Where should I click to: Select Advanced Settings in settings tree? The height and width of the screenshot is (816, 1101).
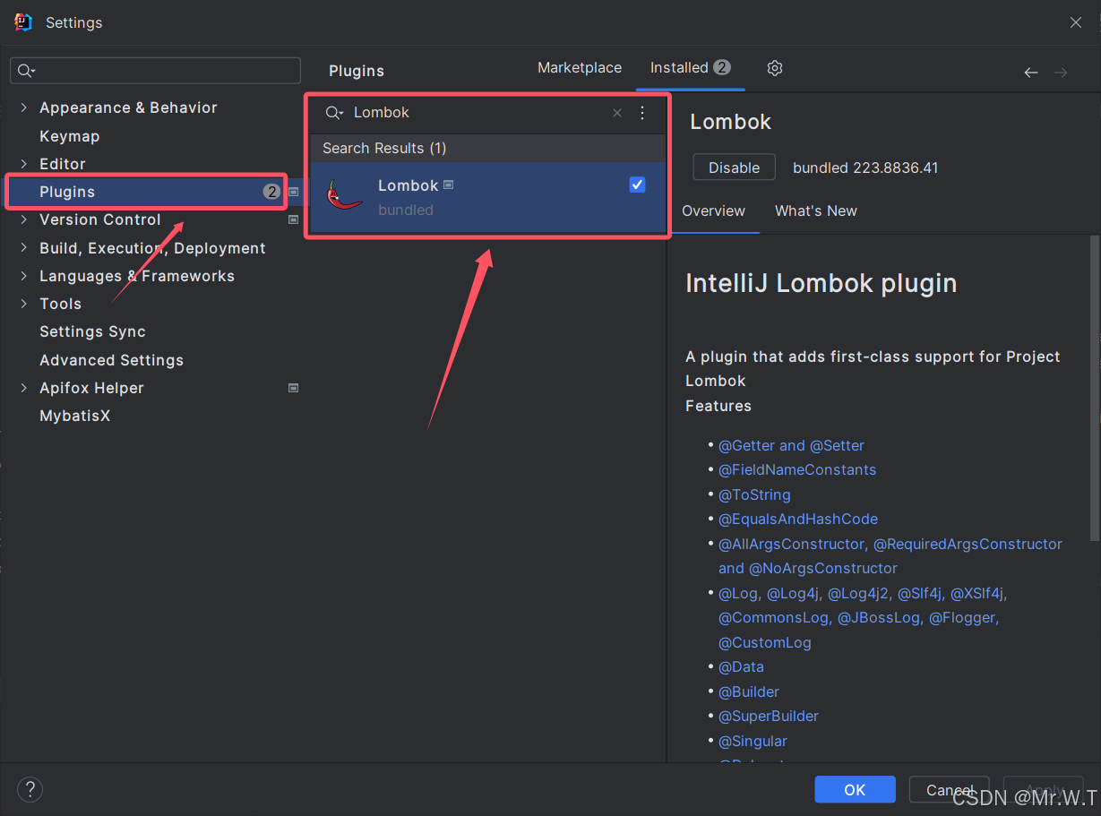(x=111, y=360)
